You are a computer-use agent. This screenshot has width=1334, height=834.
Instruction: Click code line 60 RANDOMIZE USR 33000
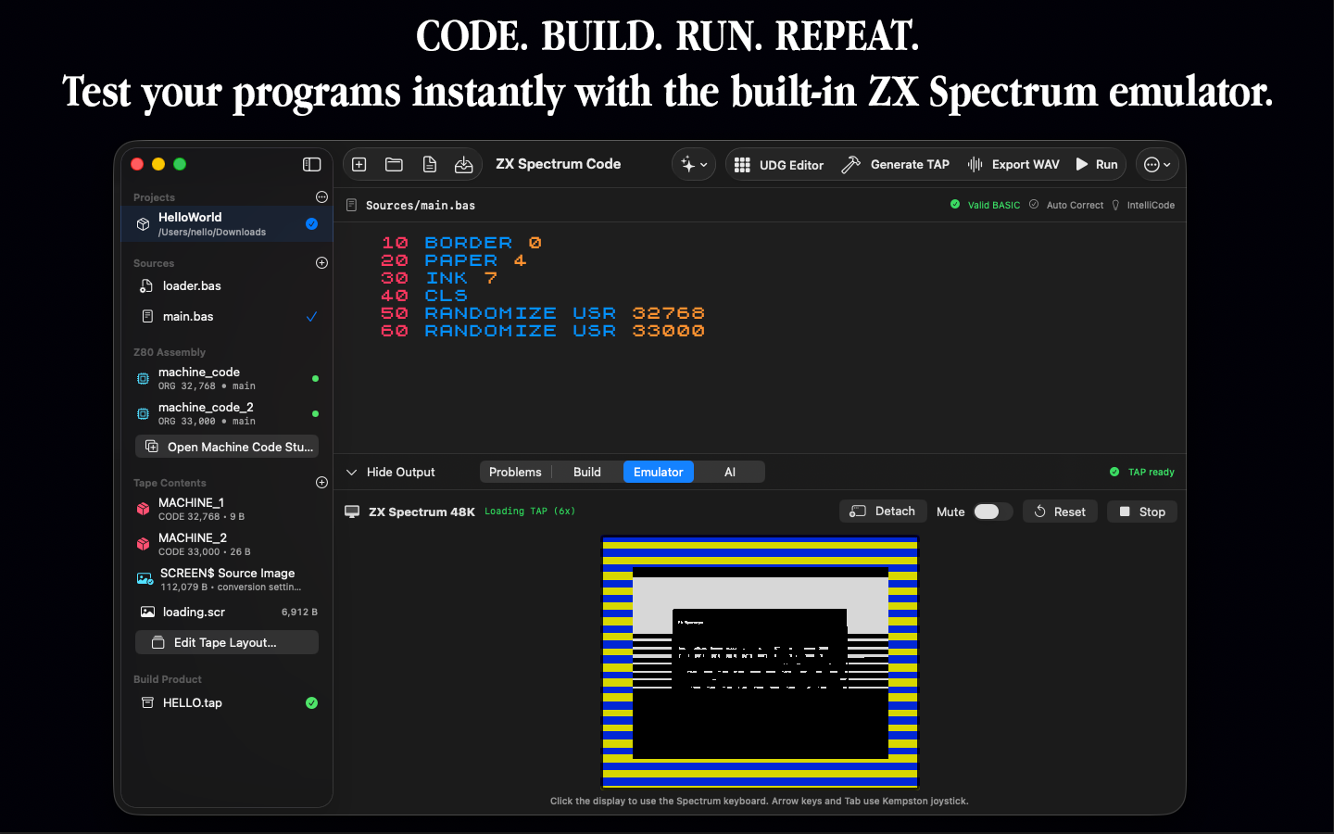pyautogui.click(x=543, y=331)
